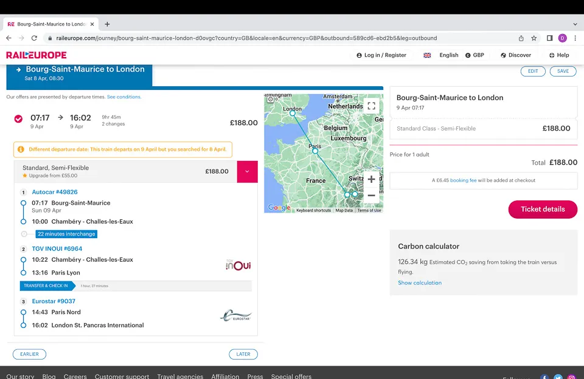This screenshot has width=584, height=379.
Task: Change language via English flag selector
Action: [x=441, y=55]
